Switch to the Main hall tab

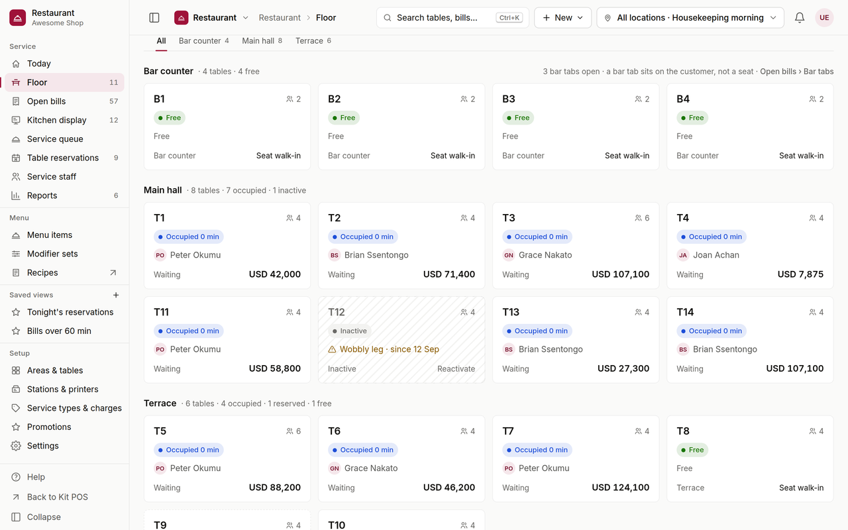click(262, 41)
